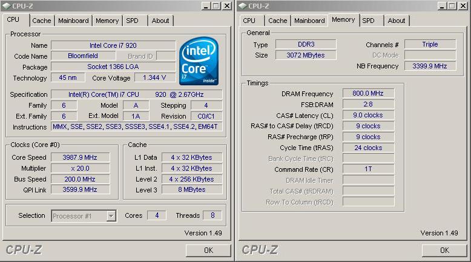Screen dimensions: 471x262
Task: Switch to Cache tab in left window
Action: [x=42, y=21]
